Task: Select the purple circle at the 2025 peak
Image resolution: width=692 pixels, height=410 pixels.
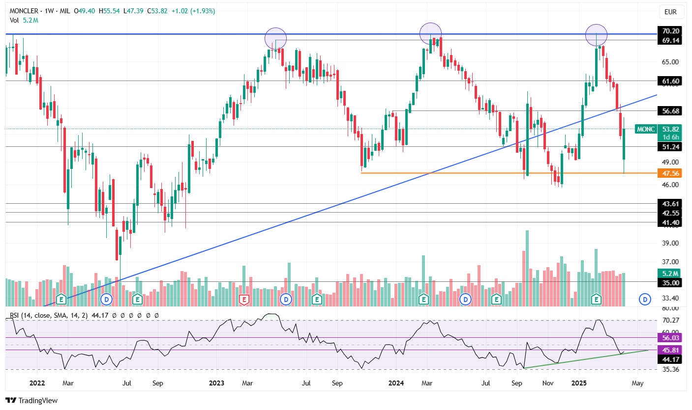Action: (x=596, y=35)
